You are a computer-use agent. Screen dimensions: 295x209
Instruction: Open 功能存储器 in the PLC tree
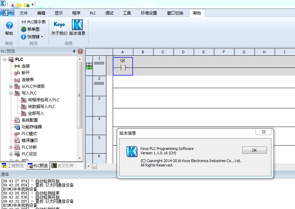(x=32, y=127)
